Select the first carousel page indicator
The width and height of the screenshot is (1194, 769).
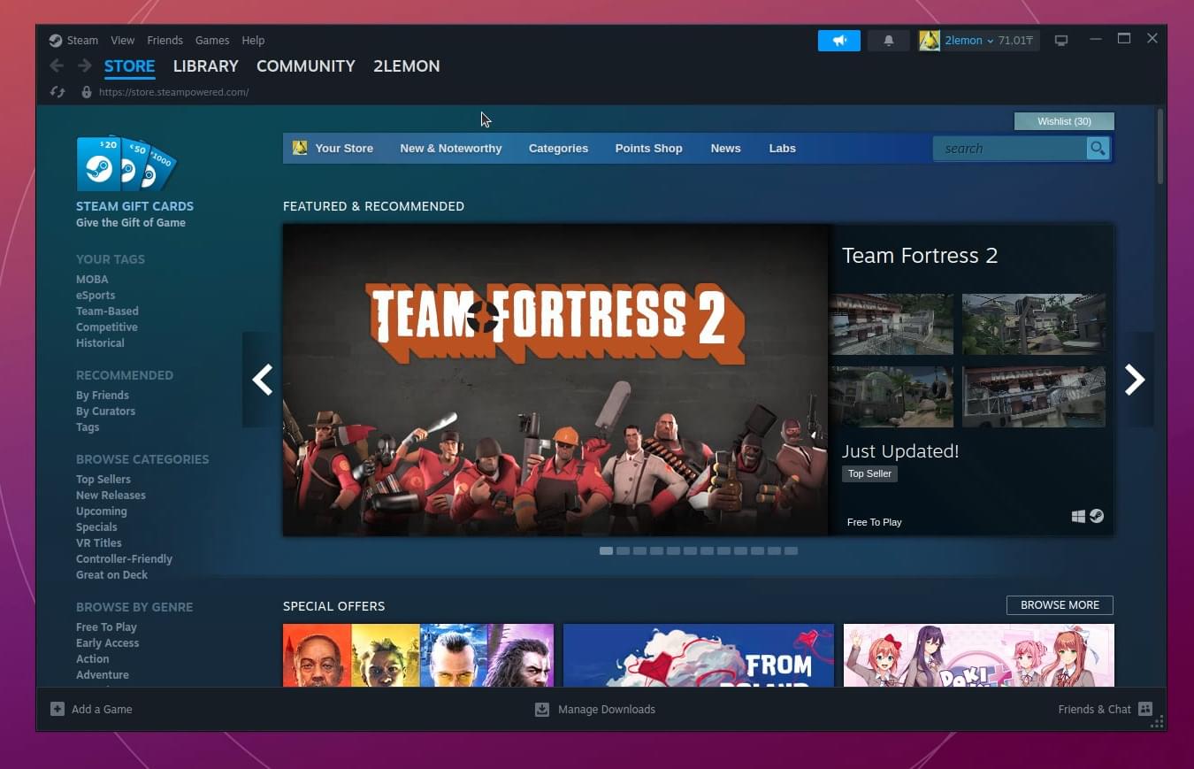[606, 550]
